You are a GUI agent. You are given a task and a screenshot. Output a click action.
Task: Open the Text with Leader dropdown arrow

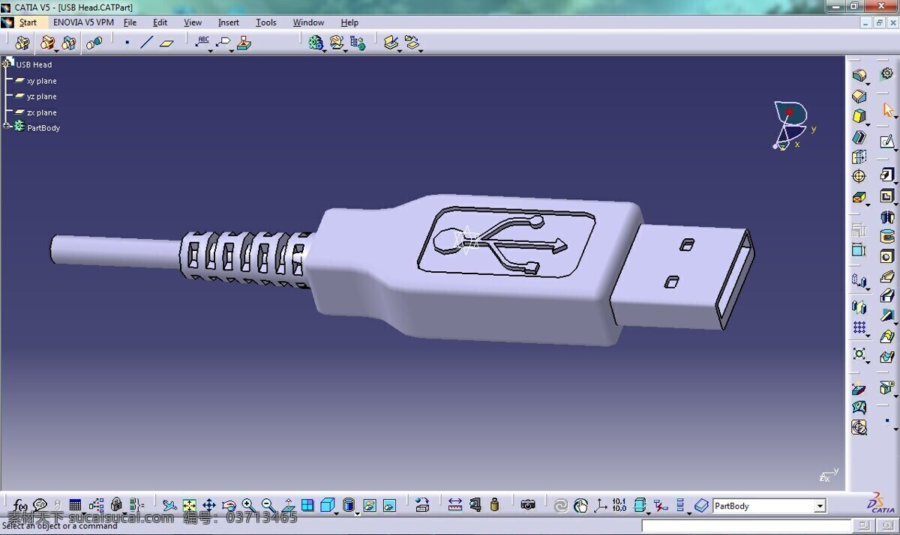point(211,50)
